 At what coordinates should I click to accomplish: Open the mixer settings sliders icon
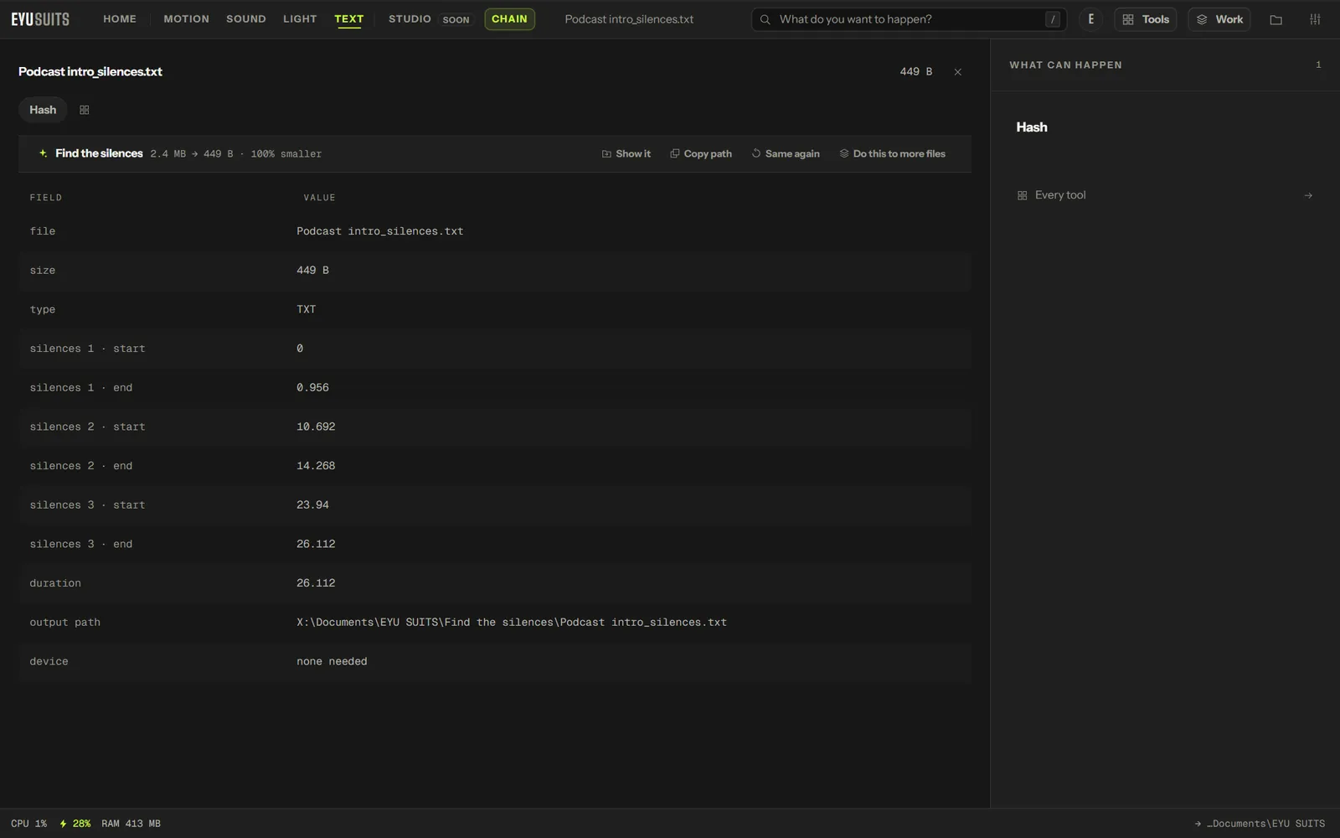point(1315,19)
